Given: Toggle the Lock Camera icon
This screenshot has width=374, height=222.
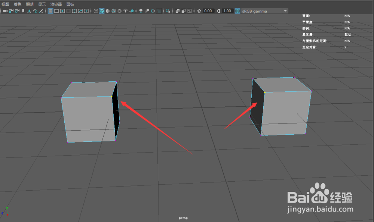Looking at the screenshot, I should [x=11, y=11].
